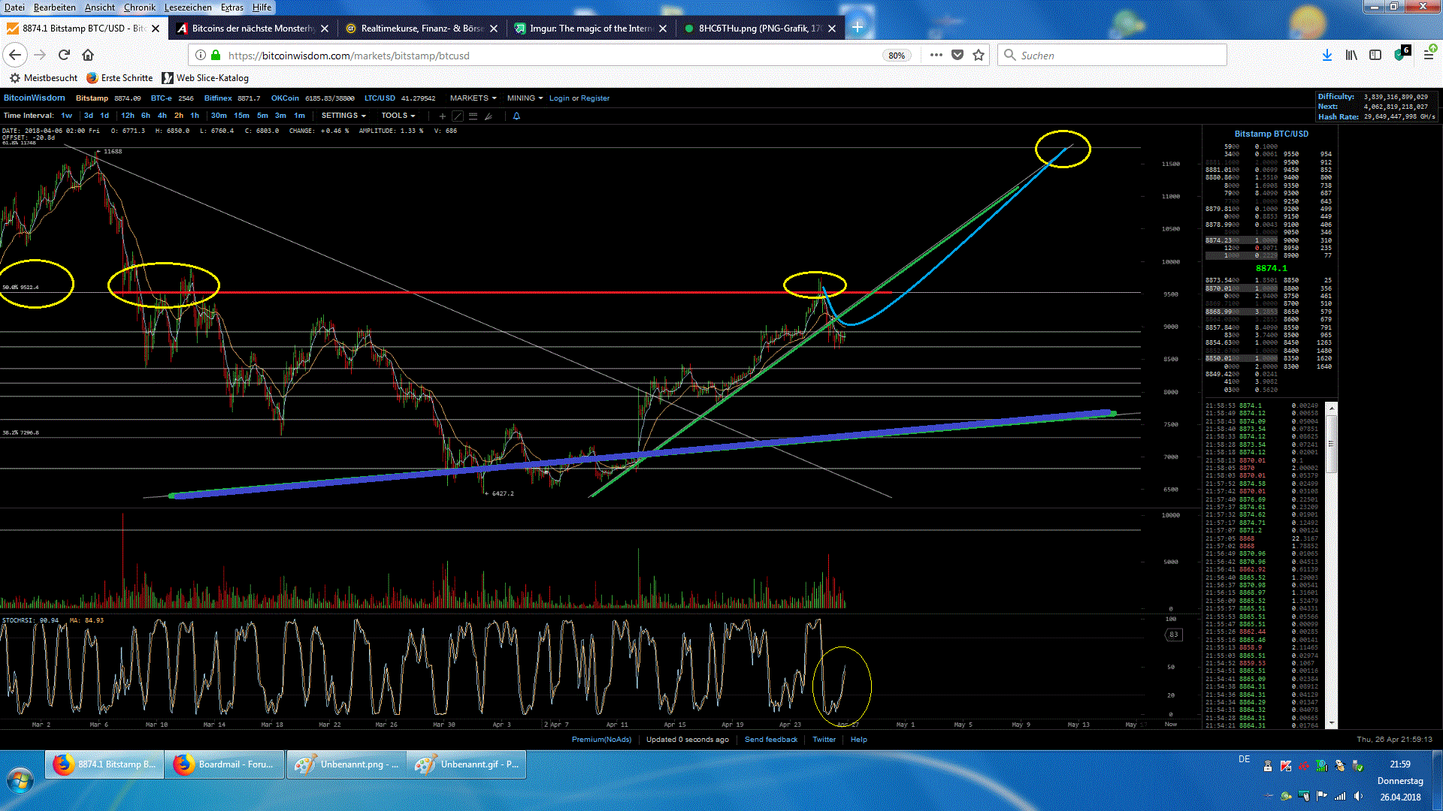The image size is (1443, 811).
Task: Open the Lesezeichen menu
Action: [x=188, y=8]
